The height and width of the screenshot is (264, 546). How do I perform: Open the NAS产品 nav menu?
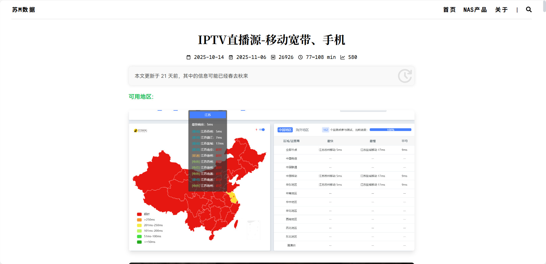point(475,10)
